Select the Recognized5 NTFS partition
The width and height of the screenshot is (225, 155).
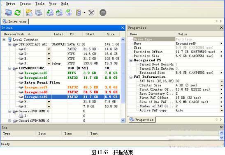36,73
